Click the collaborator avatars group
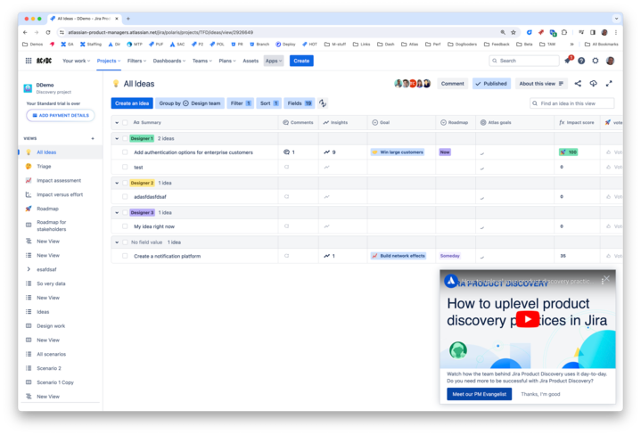The image size is (641, 435). click(x=413, y=84)
